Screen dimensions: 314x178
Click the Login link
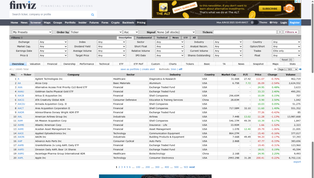[x=284, y=22]
